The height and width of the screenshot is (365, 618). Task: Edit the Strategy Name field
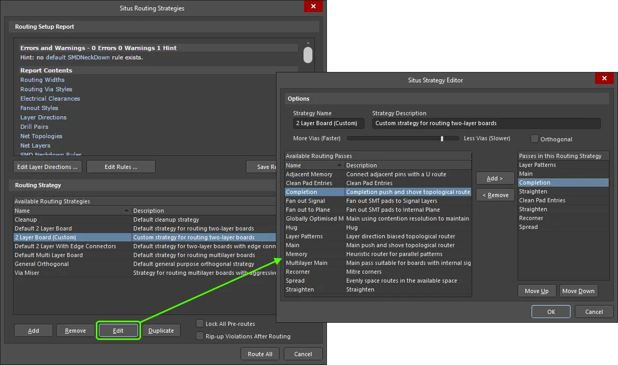click(328, 123)
